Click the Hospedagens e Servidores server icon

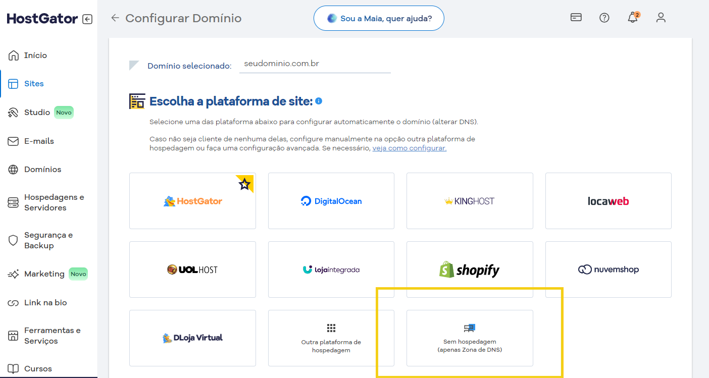click(14, 203)
